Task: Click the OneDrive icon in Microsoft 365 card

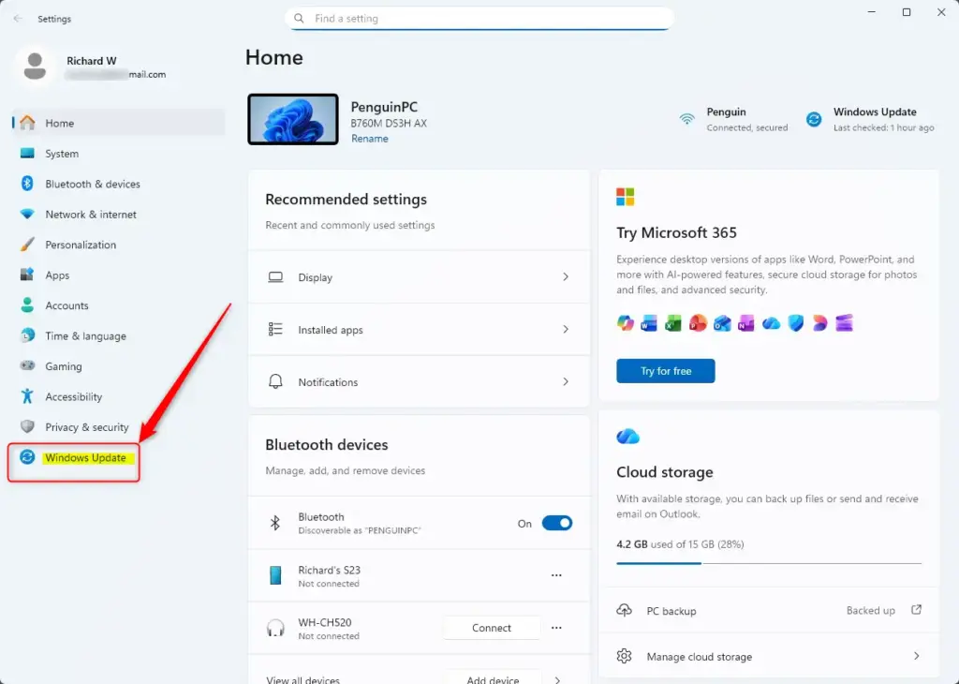Action: (771, 323)
